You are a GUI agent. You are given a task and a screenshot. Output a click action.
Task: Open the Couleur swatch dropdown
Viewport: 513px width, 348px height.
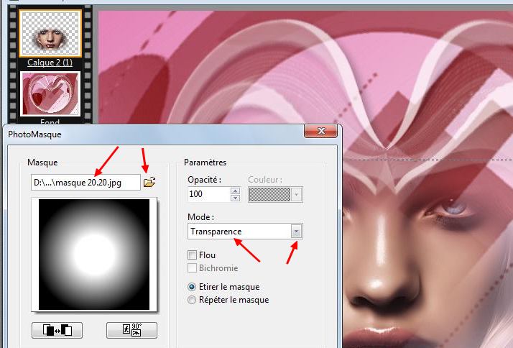tap(296, 194)
